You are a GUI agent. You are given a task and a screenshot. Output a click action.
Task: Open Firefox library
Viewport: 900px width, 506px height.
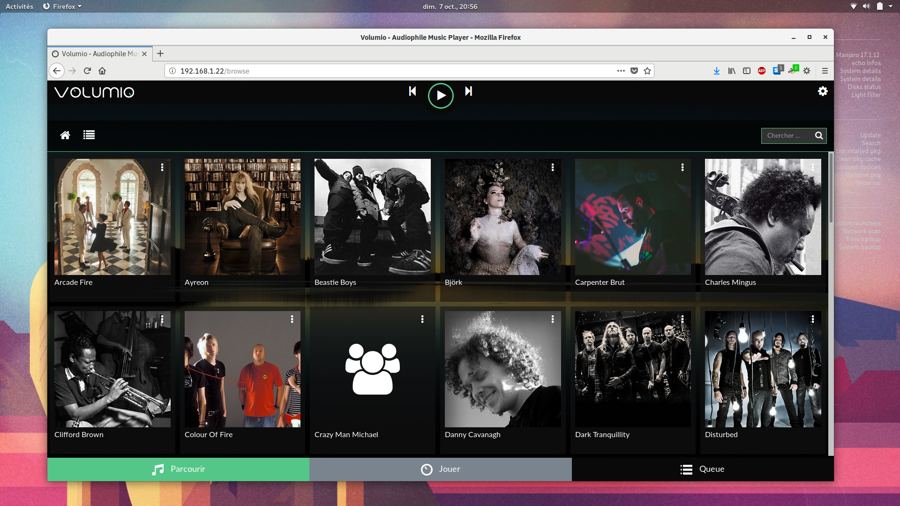point(732,71)
